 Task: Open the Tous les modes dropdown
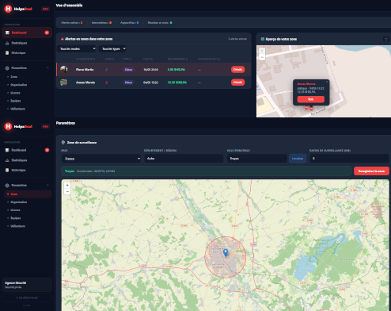[x=77, y=48]
